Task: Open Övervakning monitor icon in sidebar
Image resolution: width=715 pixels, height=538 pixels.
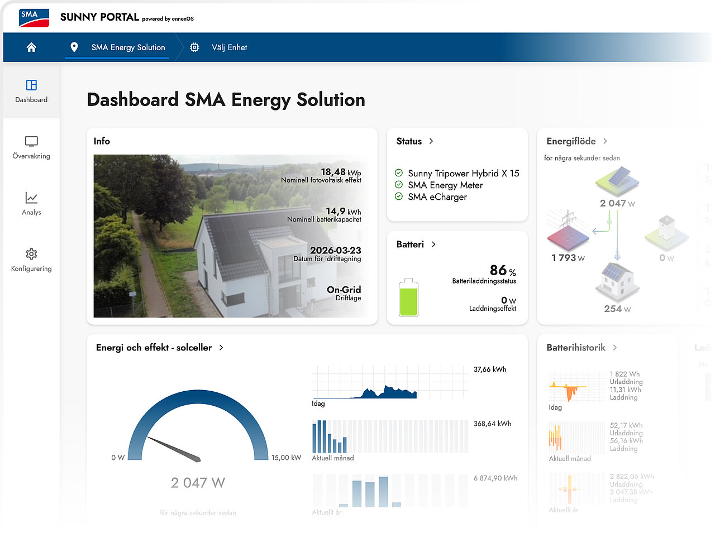Action: tap(31, 141)
